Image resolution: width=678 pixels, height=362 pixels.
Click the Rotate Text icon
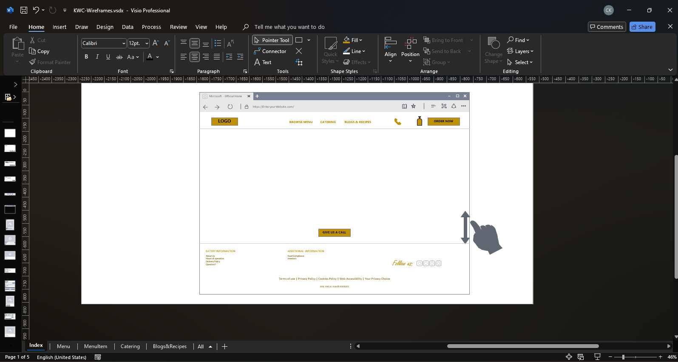click(230, 43)
